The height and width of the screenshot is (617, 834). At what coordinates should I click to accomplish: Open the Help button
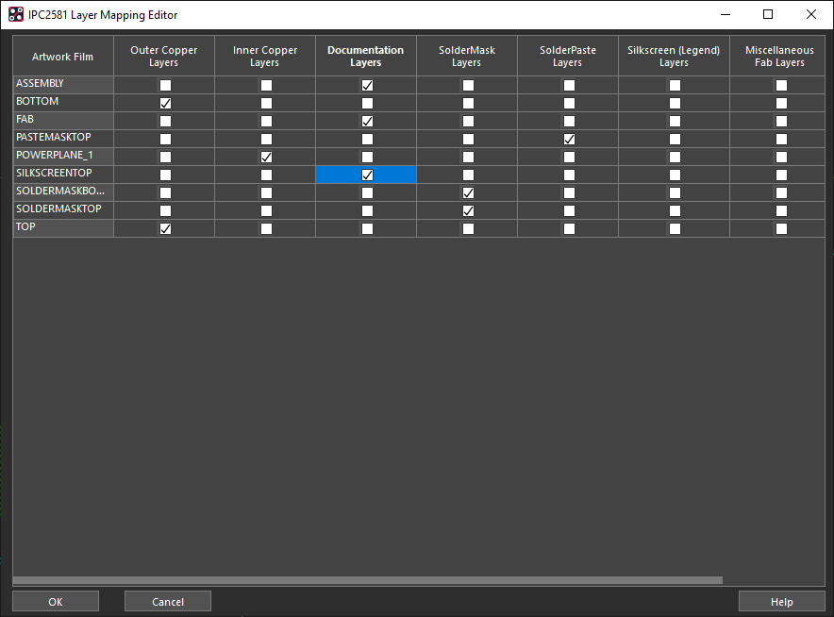point(781,602)
